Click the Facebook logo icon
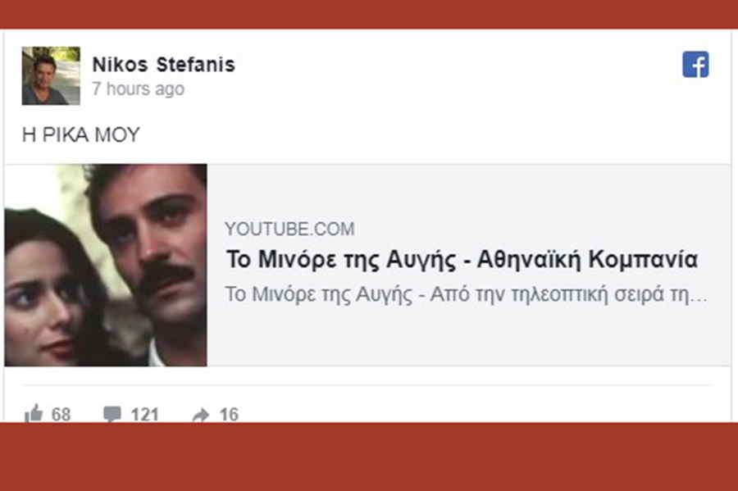This screenshot has height=491, width=738. click(695, 65)
